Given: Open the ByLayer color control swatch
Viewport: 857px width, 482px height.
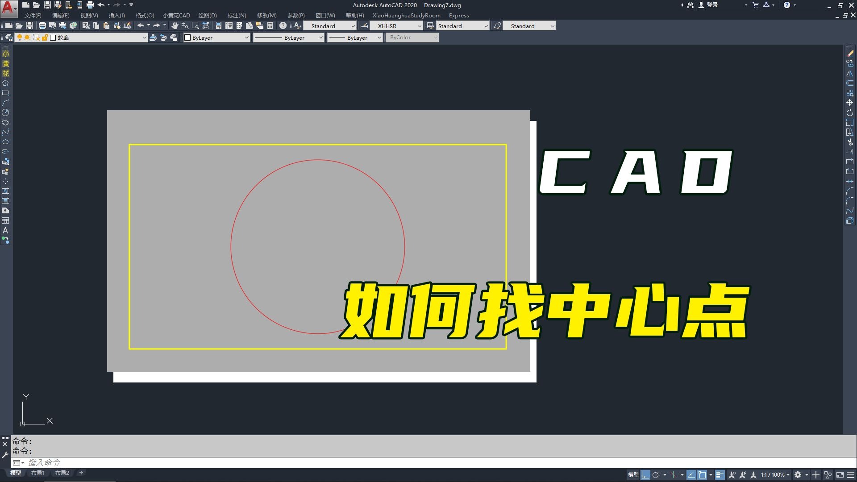Looking at the screenshot, I should (x=188, y=37).
